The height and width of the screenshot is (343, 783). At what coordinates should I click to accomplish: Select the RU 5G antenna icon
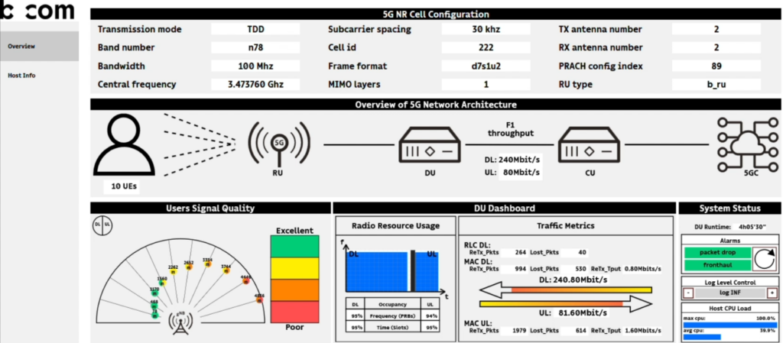click(278, 144)
